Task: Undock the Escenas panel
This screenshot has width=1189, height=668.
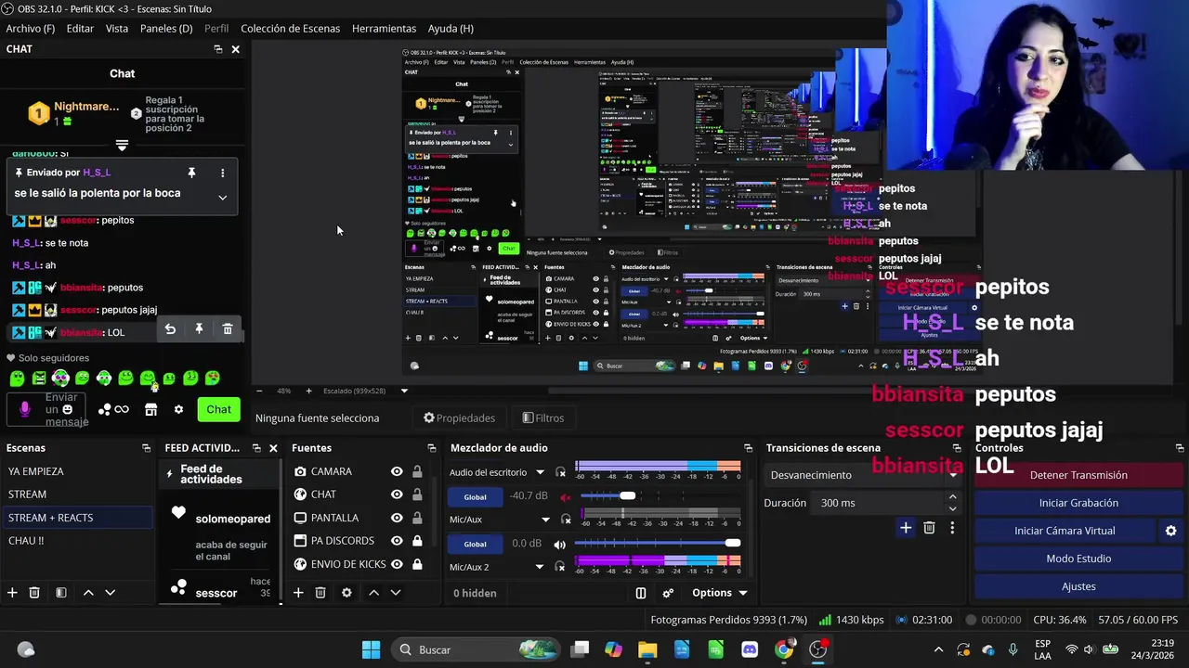Action: 146,448
